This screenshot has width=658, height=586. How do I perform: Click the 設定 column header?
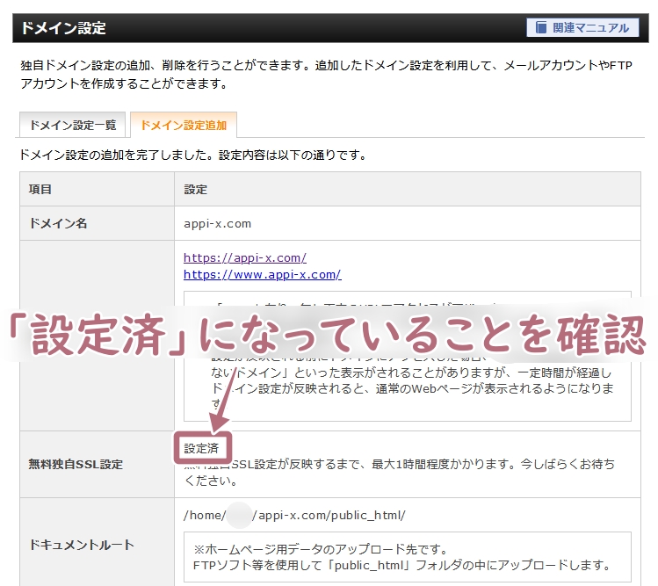point(196,189)
